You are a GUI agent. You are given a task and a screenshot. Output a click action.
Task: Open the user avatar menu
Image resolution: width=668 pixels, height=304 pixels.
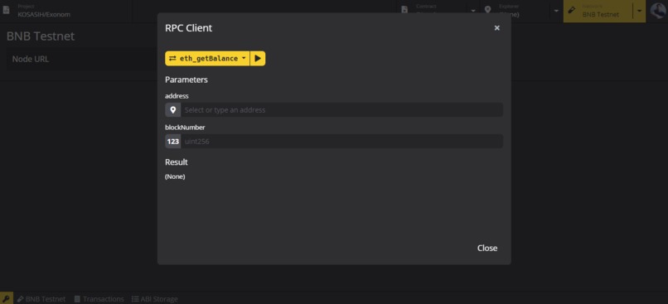click(x=658, y=11)
